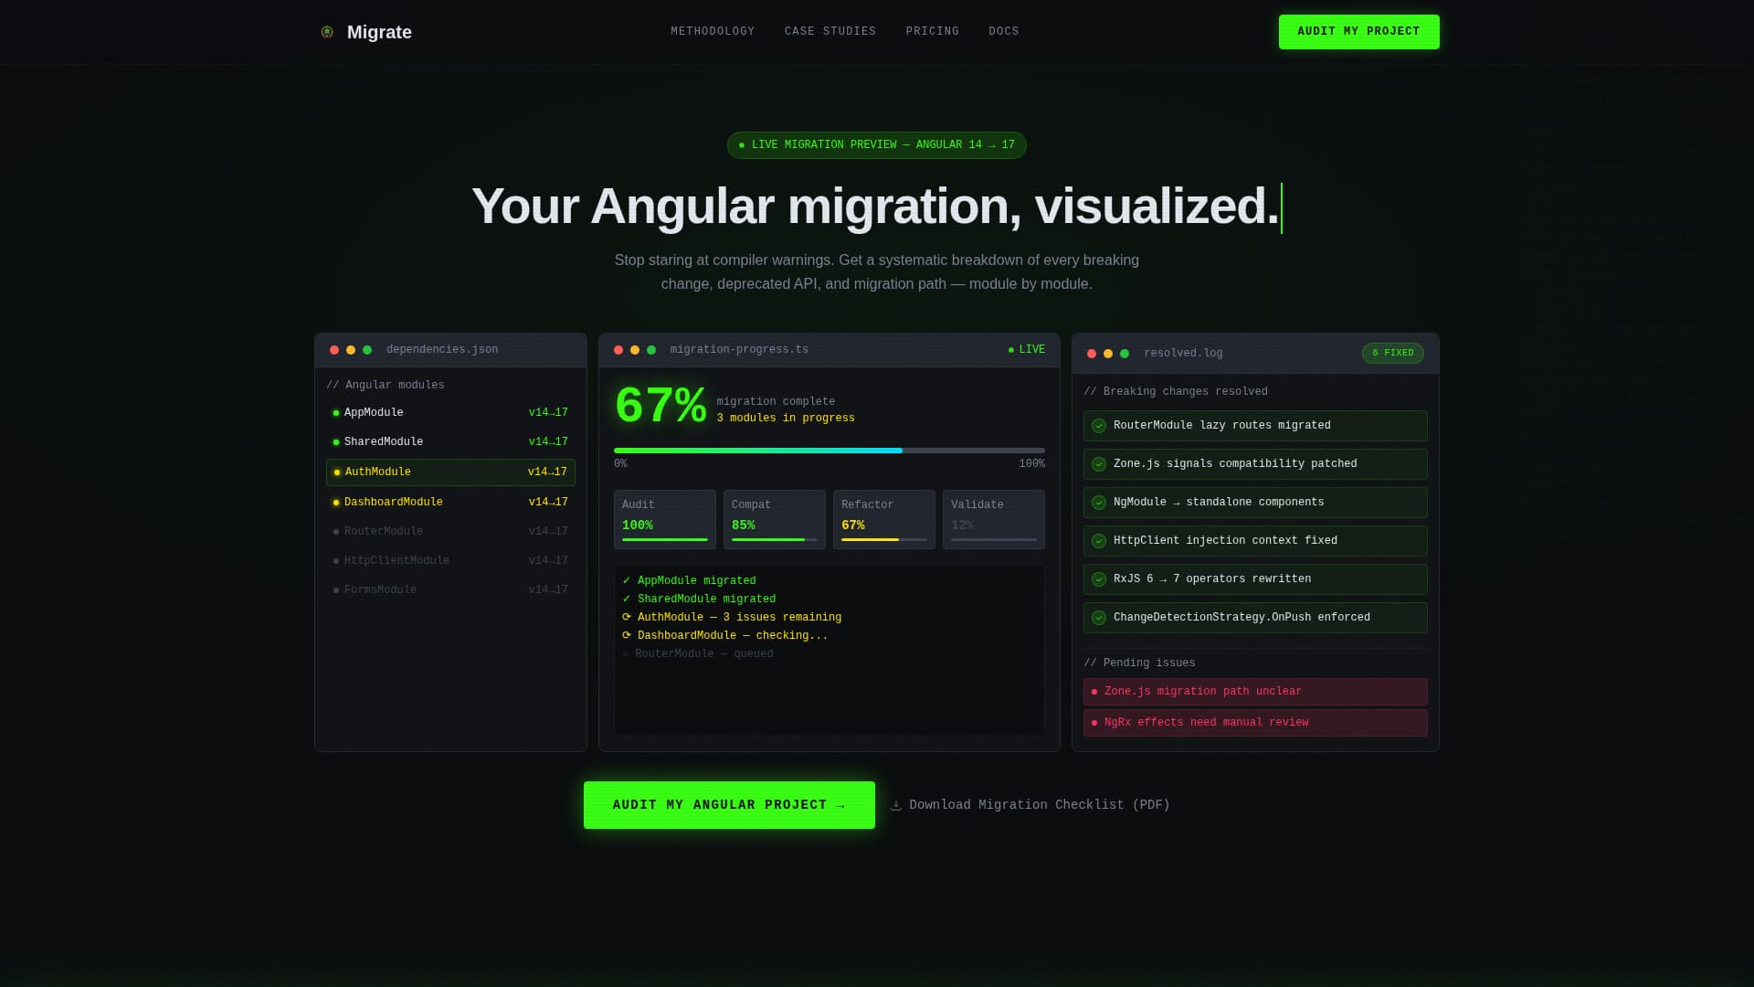The image size is (1754, 987).
Task: Open the Case Studies nav item
Action: tap(829, 31)
